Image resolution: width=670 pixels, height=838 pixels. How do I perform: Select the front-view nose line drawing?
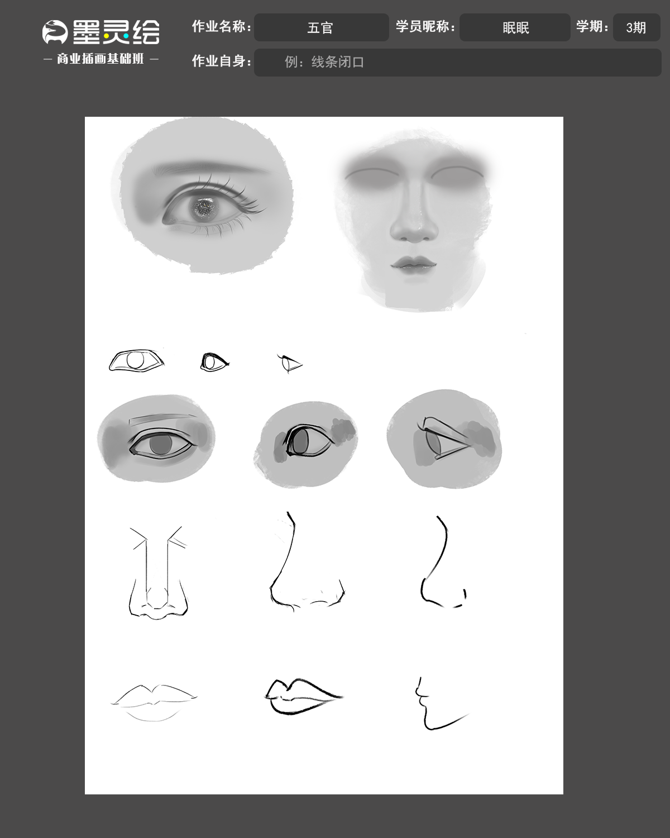pos(159,572)
